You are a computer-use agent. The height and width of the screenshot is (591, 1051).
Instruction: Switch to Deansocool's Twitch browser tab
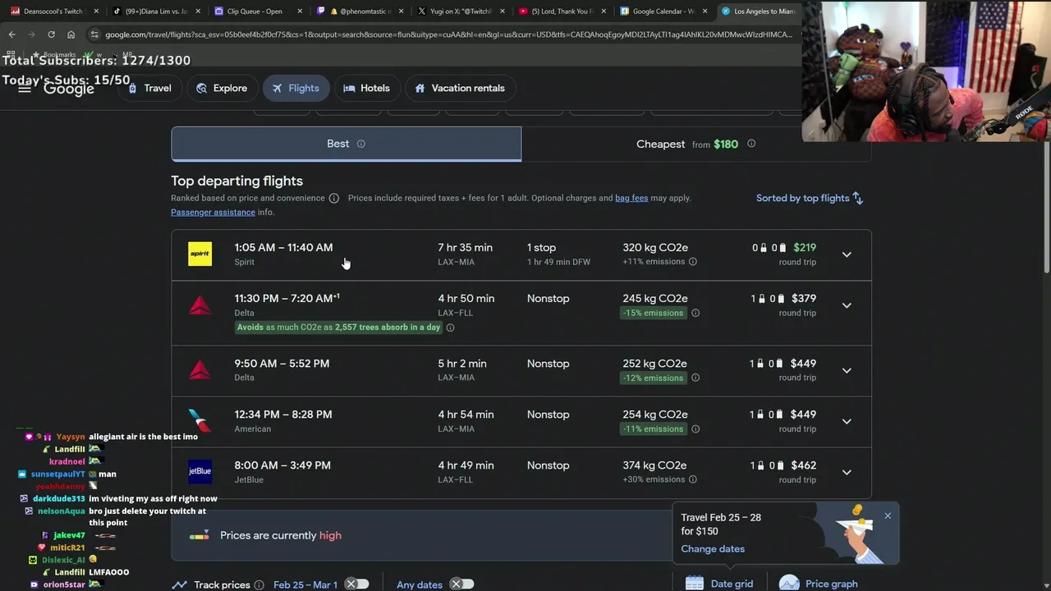pyautogui.click(x=53, y=11)
